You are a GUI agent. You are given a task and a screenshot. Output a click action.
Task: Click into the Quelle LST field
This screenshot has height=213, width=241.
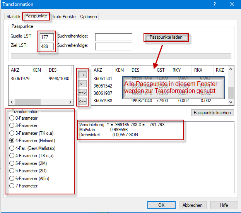click(x=47, y=37)
